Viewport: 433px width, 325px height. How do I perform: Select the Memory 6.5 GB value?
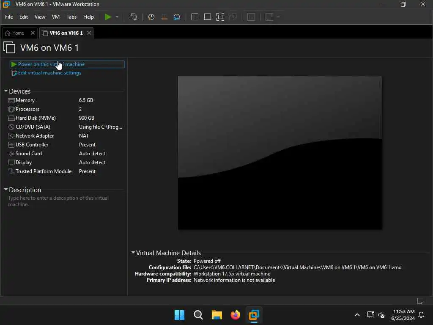(x=86, y=100)
